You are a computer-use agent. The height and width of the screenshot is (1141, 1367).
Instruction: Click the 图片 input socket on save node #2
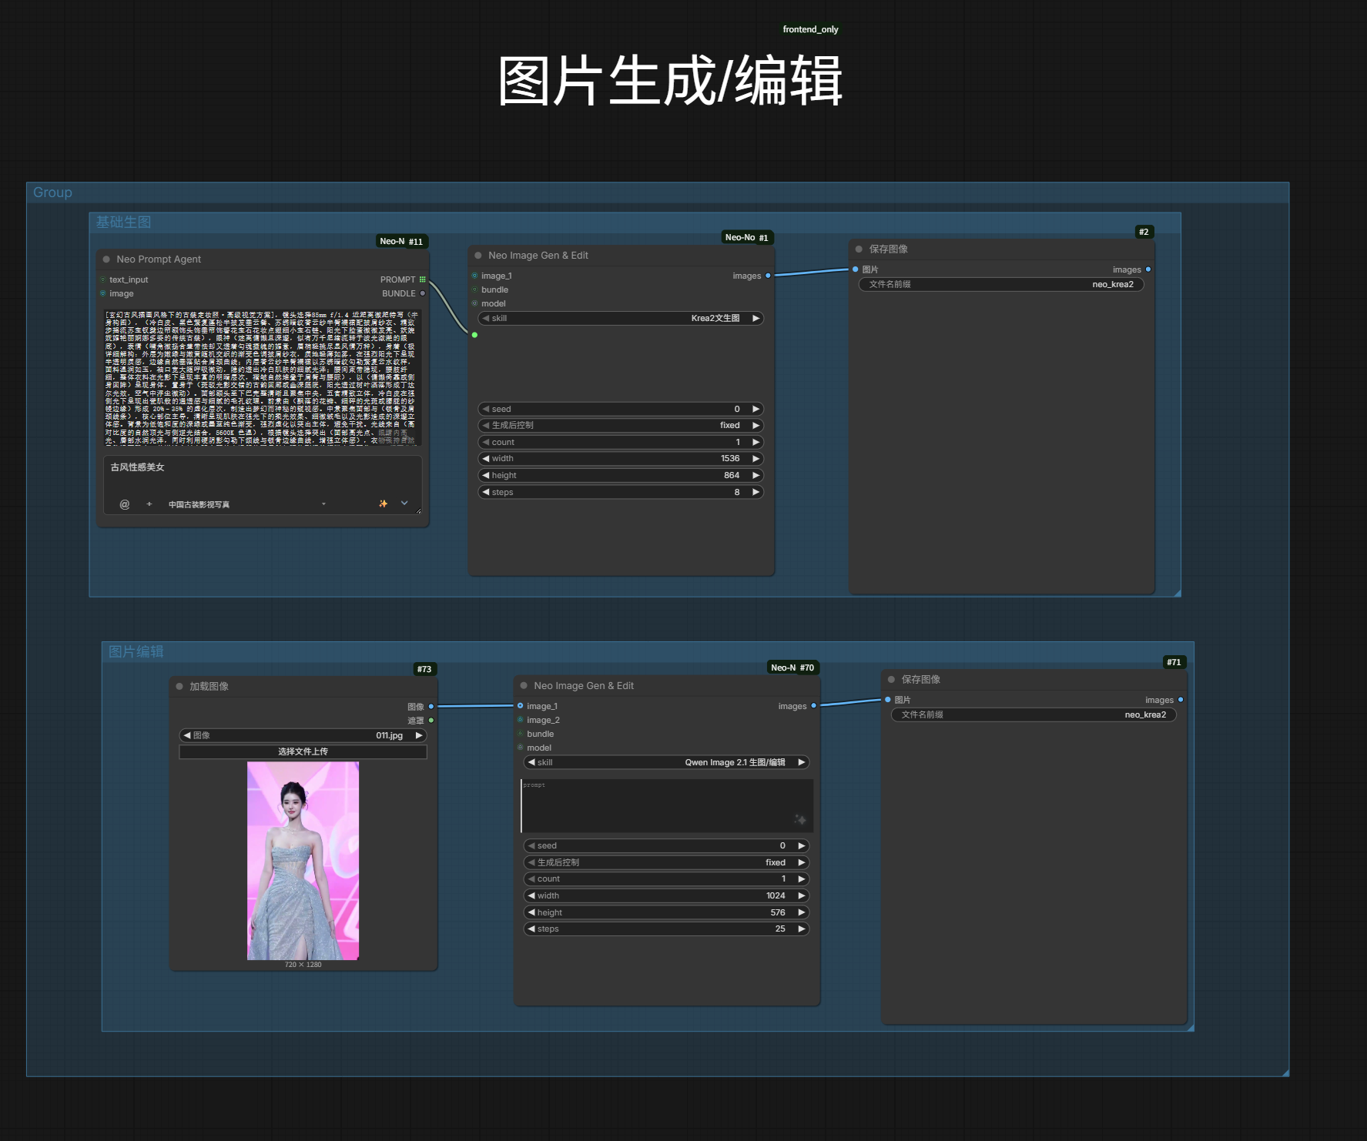coord(855,269)
